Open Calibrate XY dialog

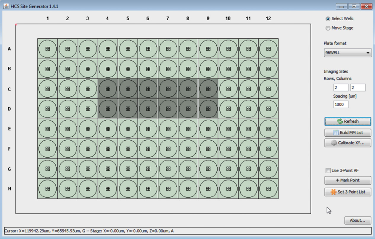[x=347, y=143]
